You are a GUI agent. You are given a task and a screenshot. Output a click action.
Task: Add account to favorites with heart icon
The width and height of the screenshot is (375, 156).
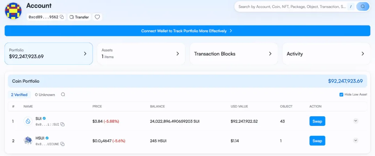pyautogui.click(x=97, y=17)
